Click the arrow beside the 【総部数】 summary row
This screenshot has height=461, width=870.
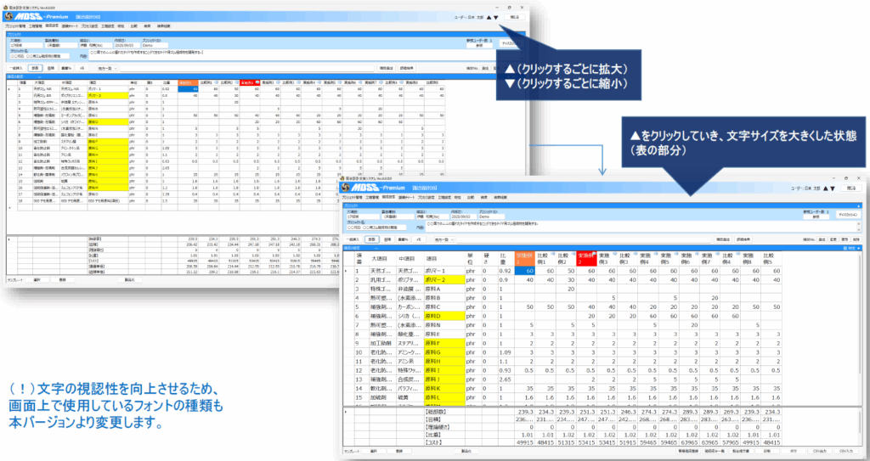344,411
